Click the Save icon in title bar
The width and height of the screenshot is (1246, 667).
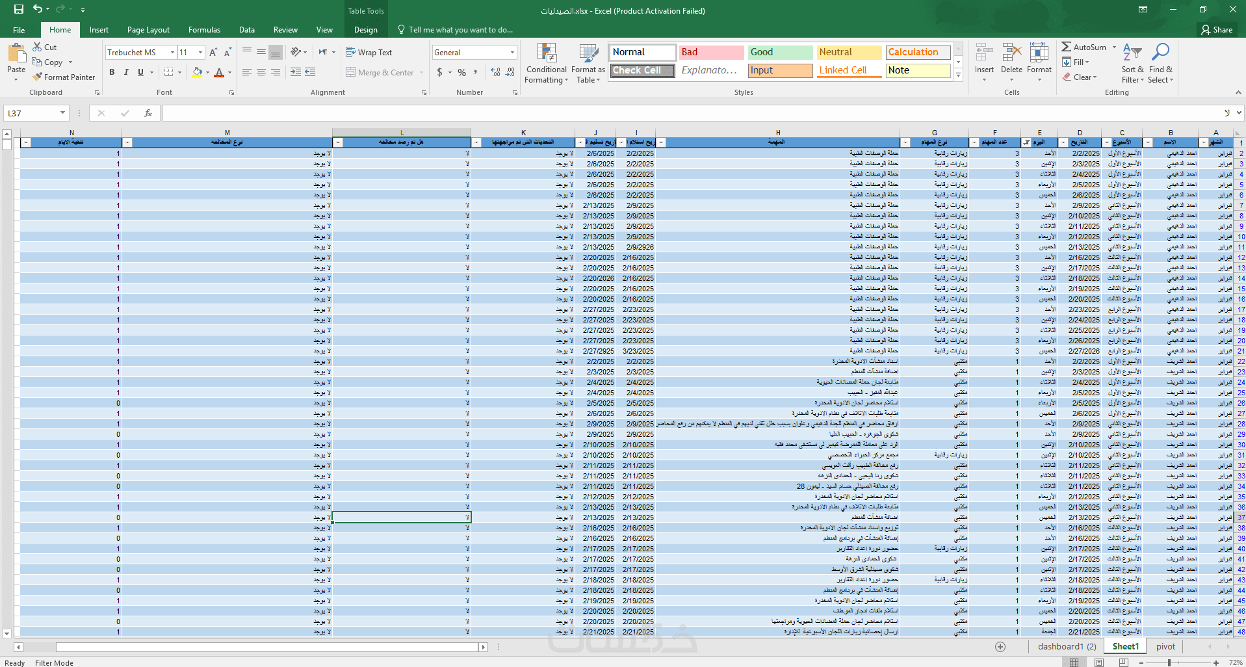pos(19,9)
